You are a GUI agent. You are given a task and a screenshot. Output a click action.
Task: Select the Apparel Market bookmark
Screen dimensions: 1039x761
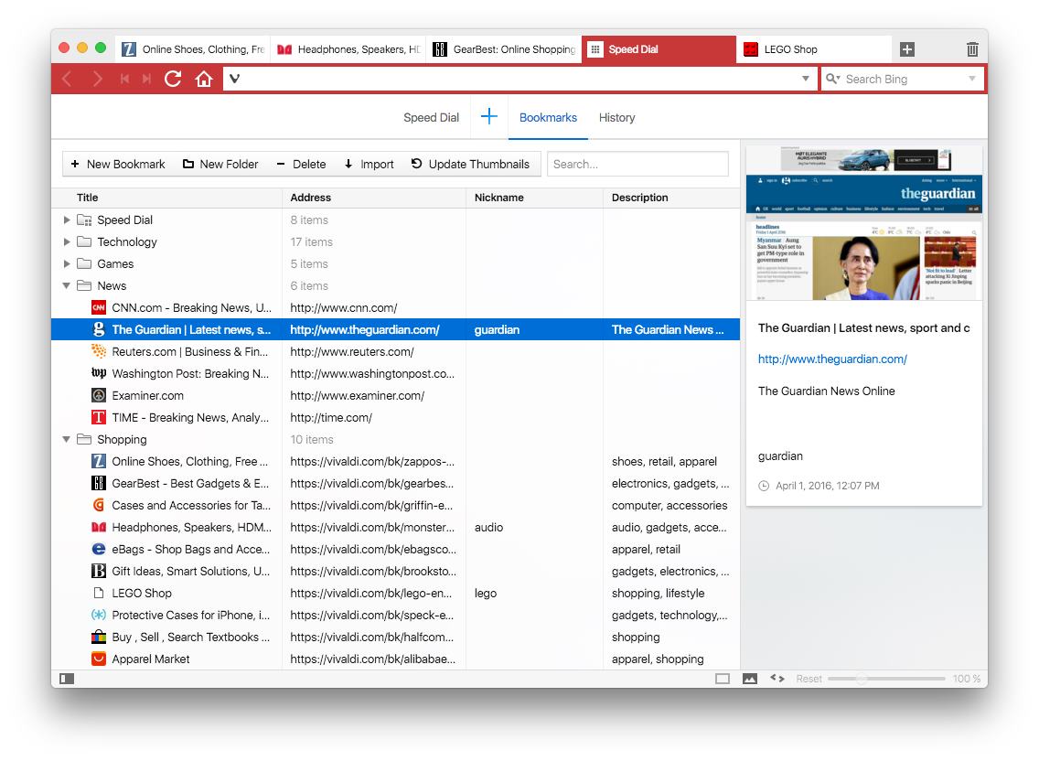tap(396, 659)
